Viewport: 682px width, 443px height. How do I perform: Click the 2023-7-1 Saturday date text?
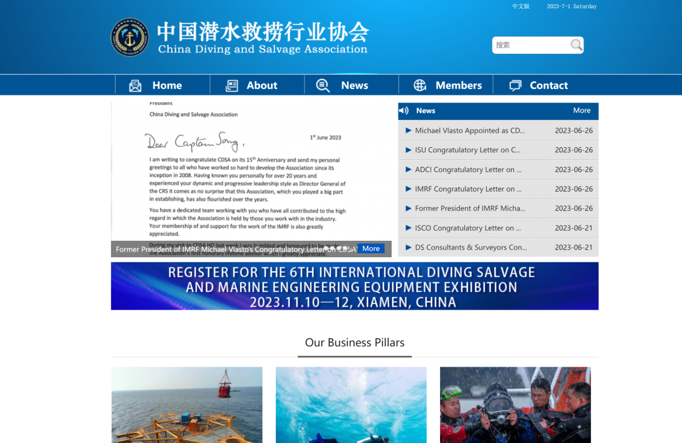571,6
